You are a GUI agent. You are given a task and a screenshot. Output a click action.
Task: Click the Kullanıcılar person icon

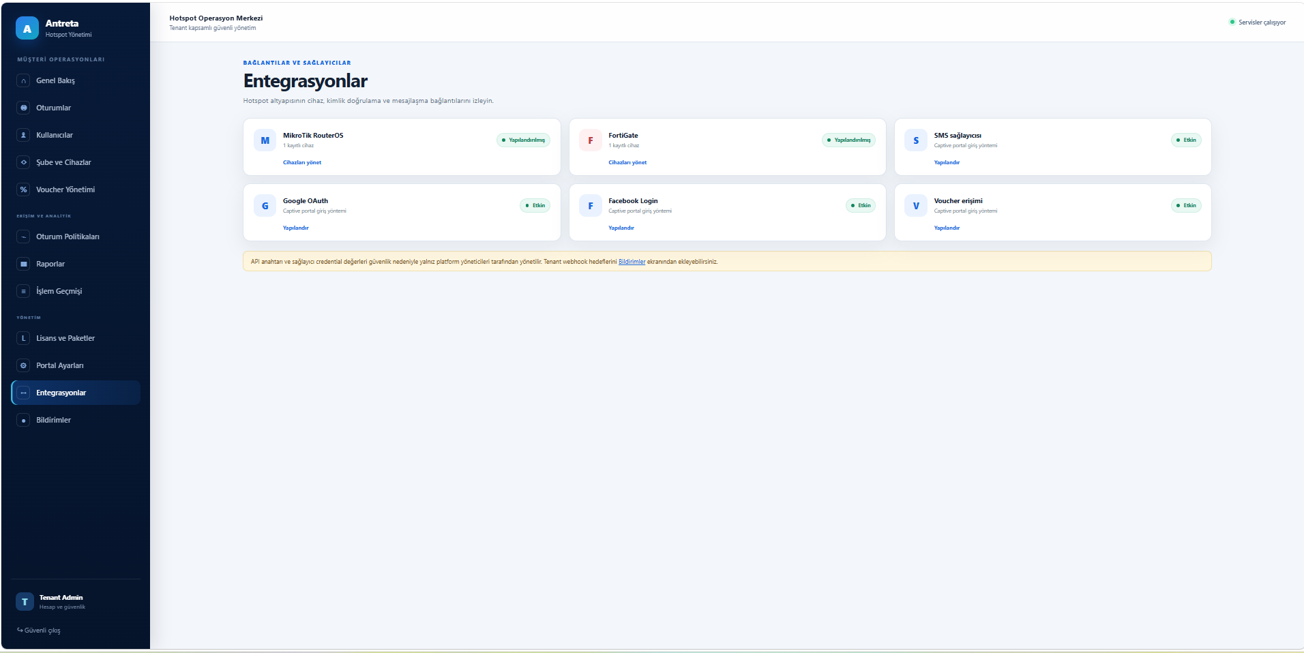click(x=24, y=135)
